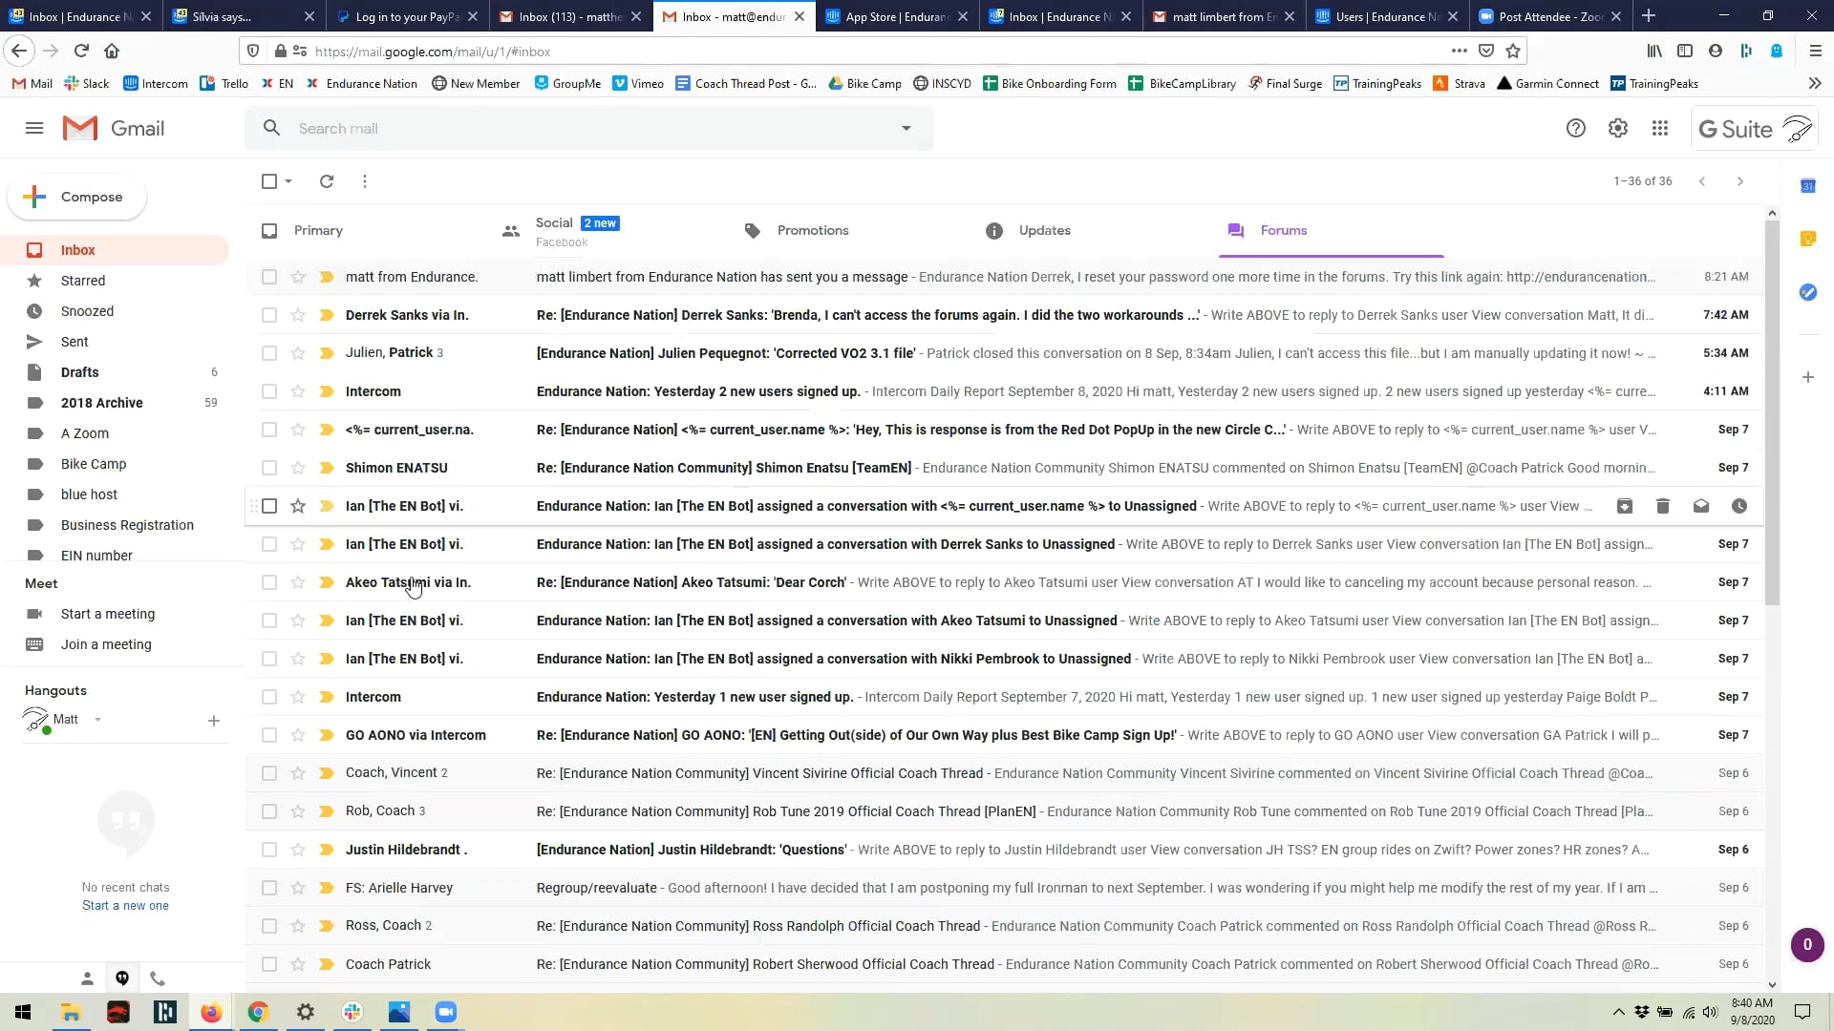Click the 'Start a new one' chat link

125,905
